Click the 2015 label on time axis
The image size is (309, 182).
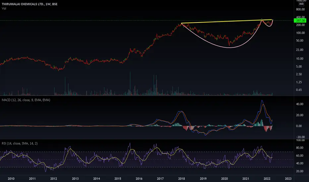(118, 179)
